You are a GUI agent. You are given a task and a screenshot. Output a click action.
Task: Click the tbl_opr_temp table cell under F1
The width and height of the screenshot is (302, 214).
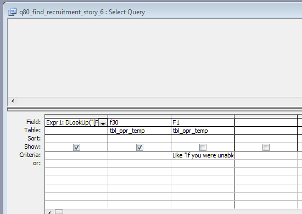click(203, 131)
